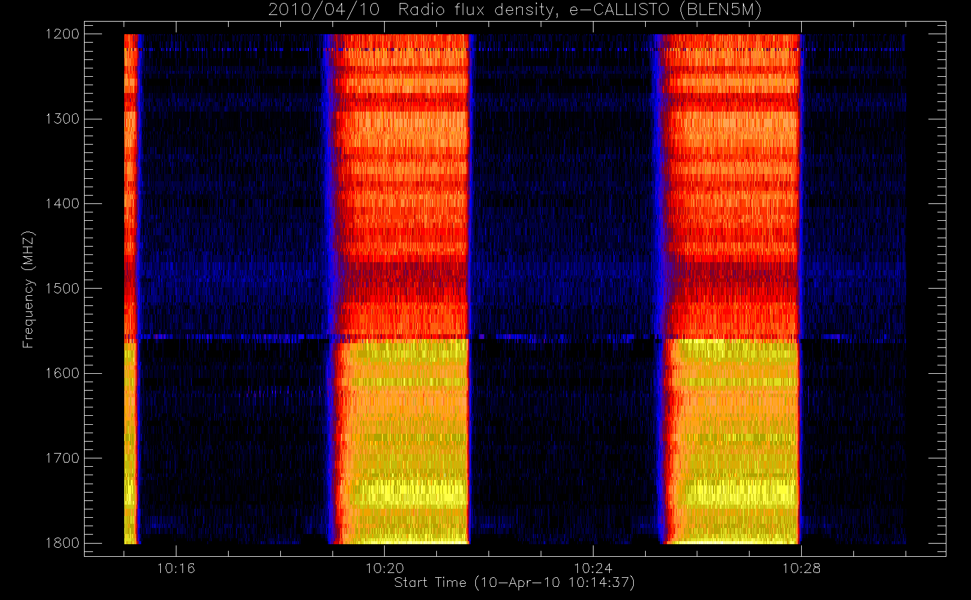The width and height of the screenshot is (971, 600).
Task: Click the 'Frequency (MHZ)' axis label
Action: tap(28, 290)
